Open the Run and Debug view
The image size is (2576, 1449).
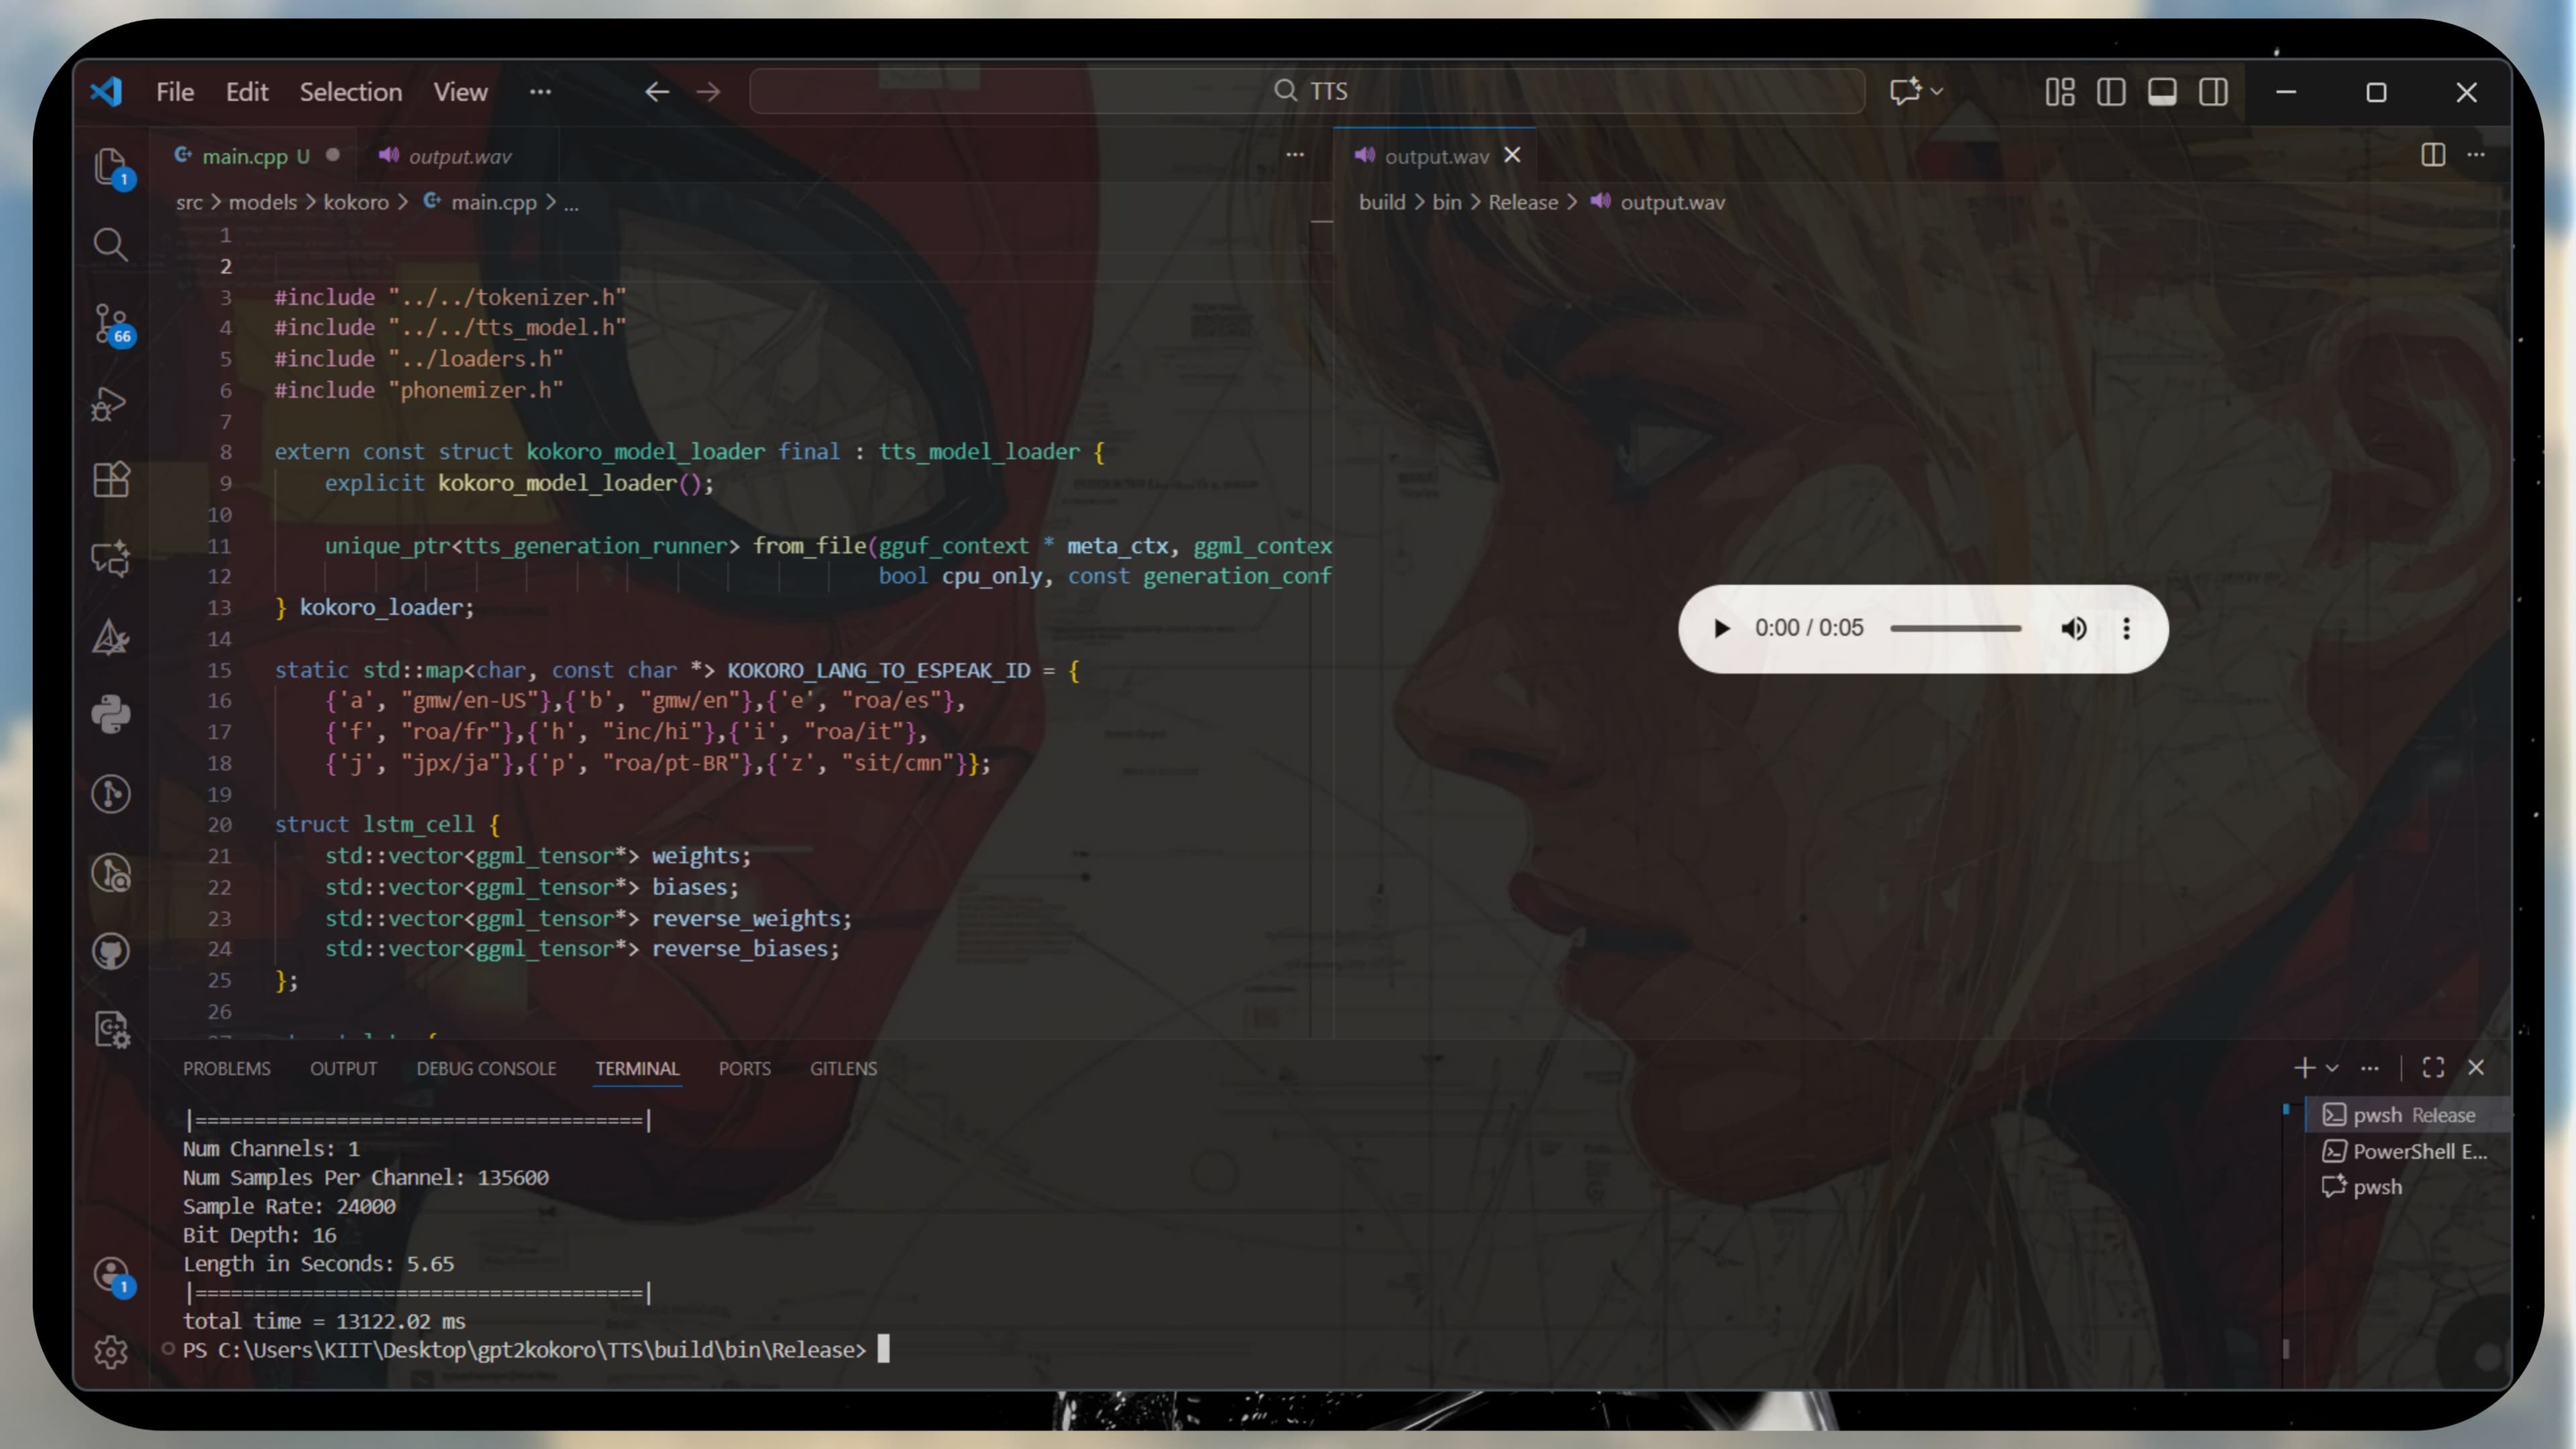[x=110, y=403]
